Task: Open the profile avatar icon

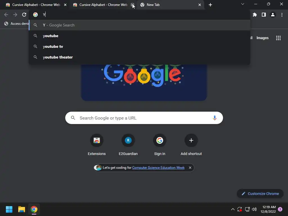Action: [x=273, y=15]
